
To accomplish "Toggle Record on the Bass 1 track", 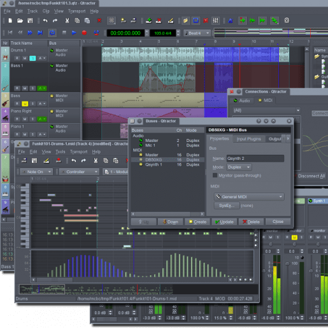I will click(17, 89).
